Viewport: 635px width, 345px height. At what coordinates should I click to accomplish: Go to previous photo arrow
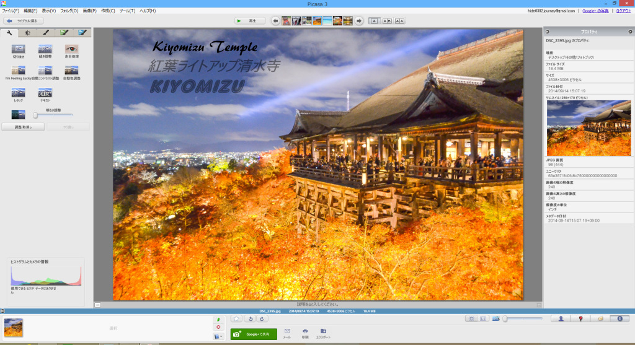coord(275,20)
